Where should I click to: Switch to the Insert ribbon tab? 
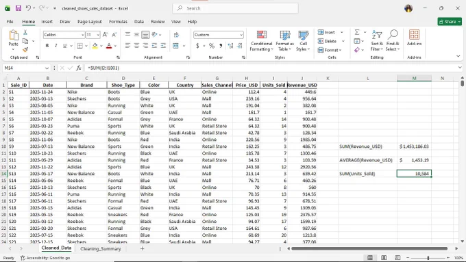point(47,22)
